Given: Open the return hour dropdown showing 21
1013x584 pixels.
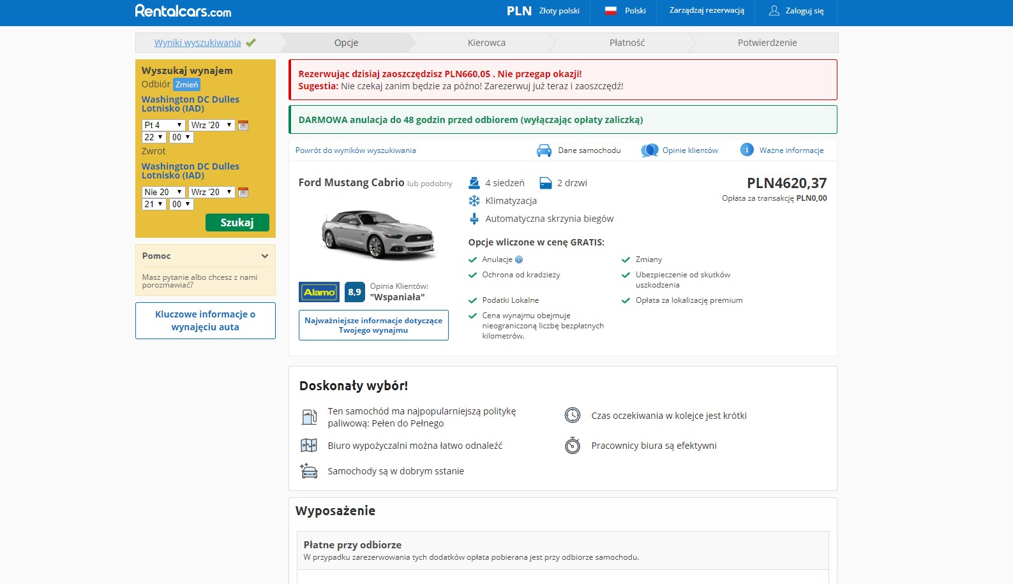Looking at the screenshot, I should (x=154, y=205).
